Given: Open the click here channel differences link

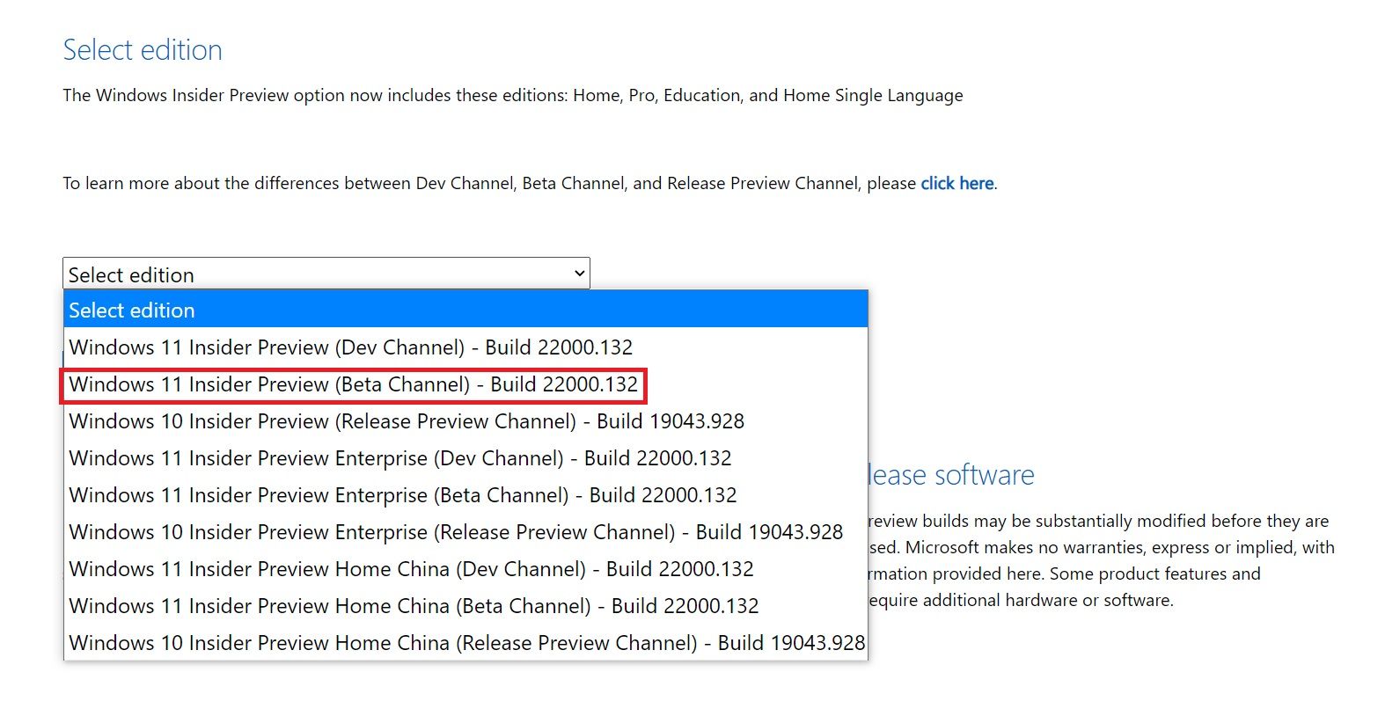Looking at the screenshot, I should click(957, 183).
